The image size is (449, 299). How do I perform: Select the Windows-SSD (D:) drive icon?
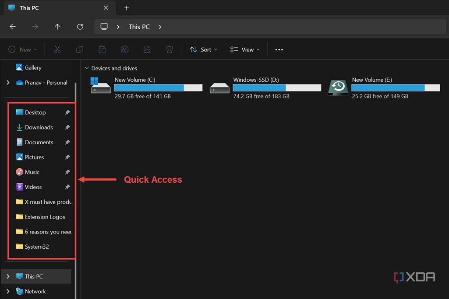pyautogui.click(x=219, y=88)
